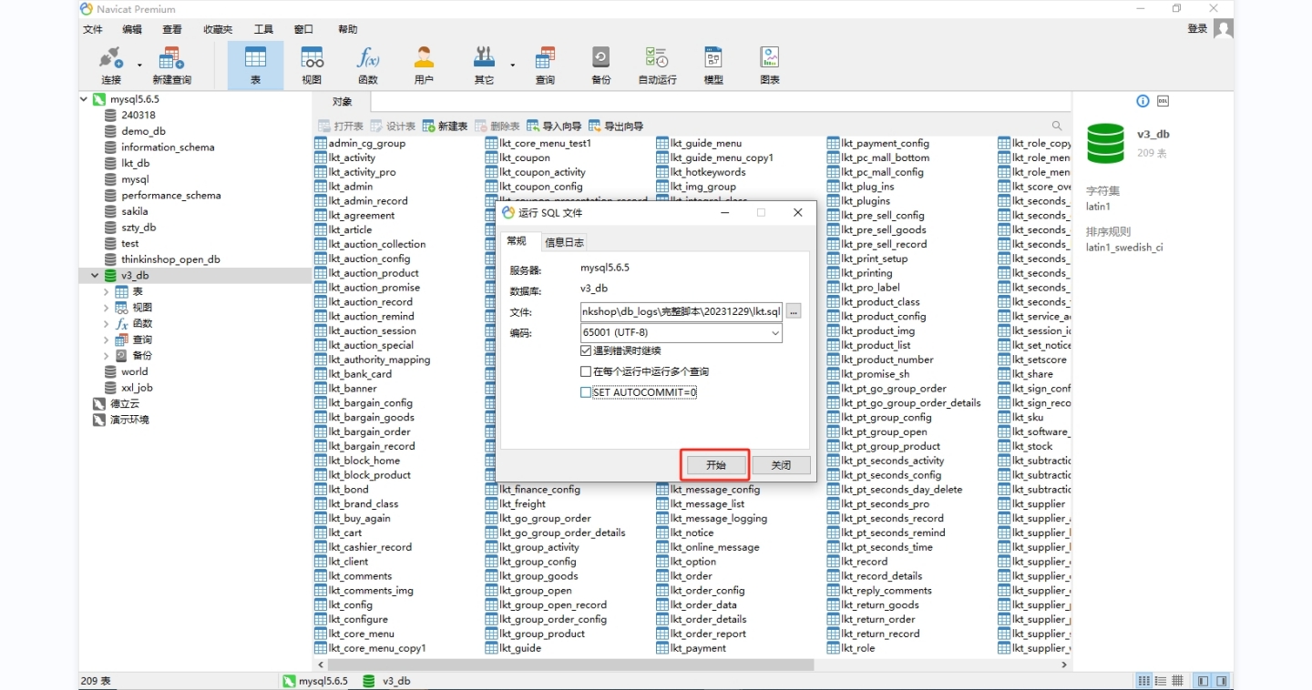Viewport: 1312px width, 690px height.
Task: Enable 在每个运行中运行多个查询 checkbox
Action: pos(586,371)
